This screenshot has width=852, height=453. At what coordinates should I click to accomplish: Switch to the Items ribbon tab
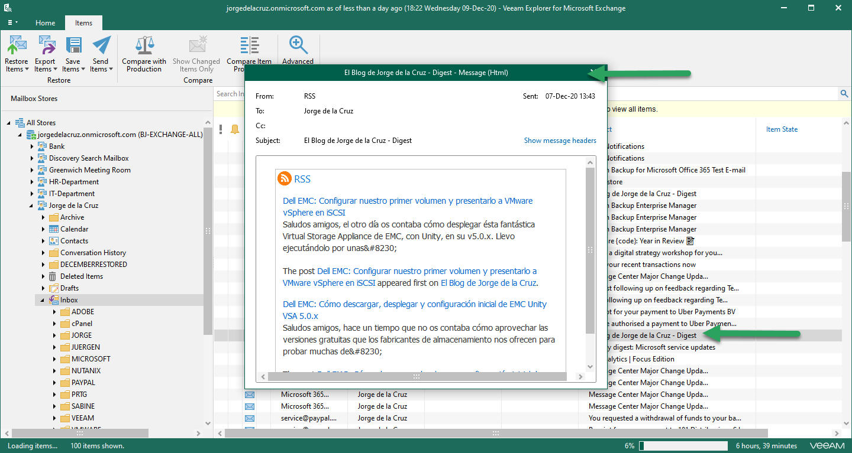click(83, 23)
